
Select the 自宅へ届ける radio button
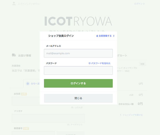(28, 84)
